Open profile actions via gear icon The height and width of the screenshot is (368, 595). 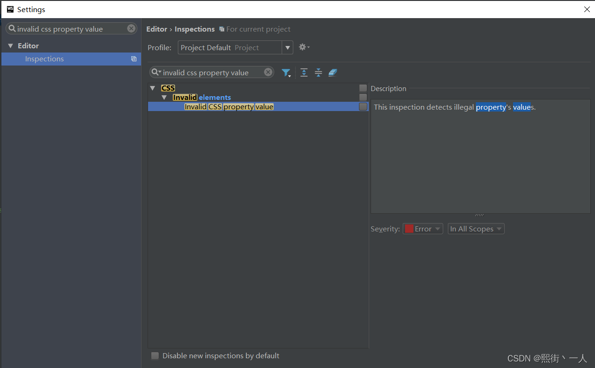[x=303, y=47]
